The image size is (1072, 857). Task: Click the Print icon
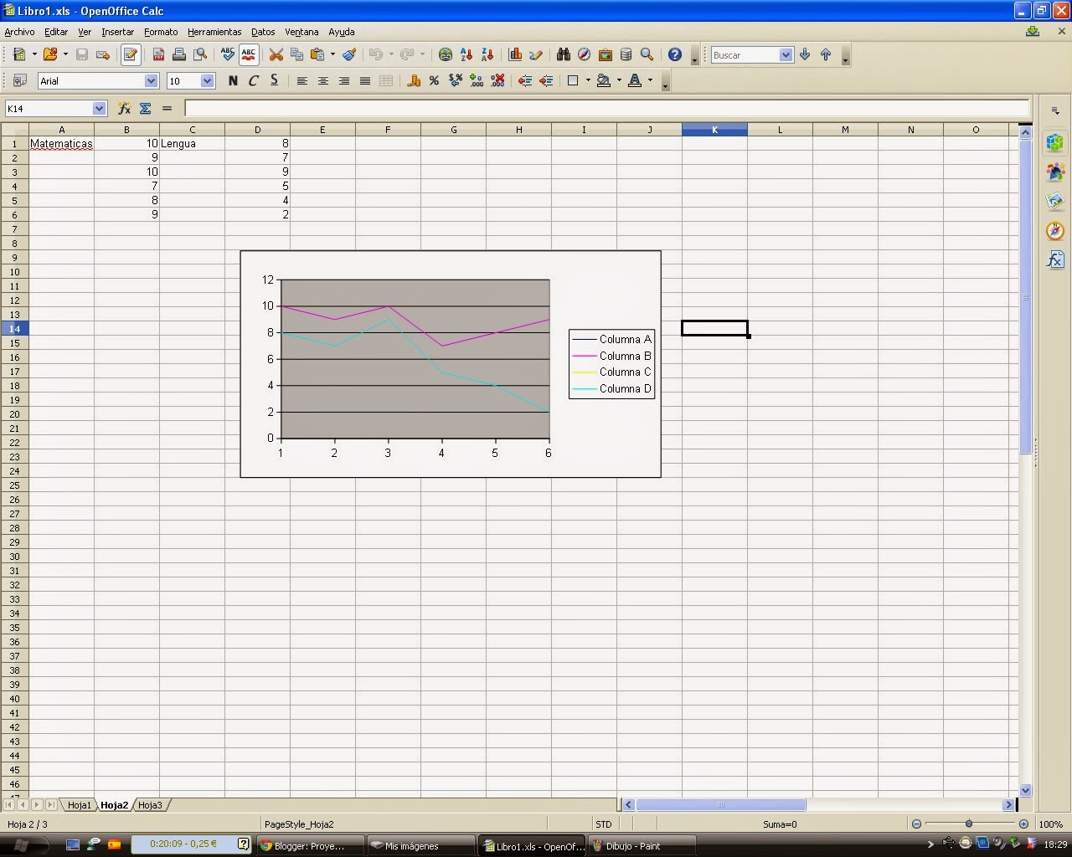coord(178,54)
